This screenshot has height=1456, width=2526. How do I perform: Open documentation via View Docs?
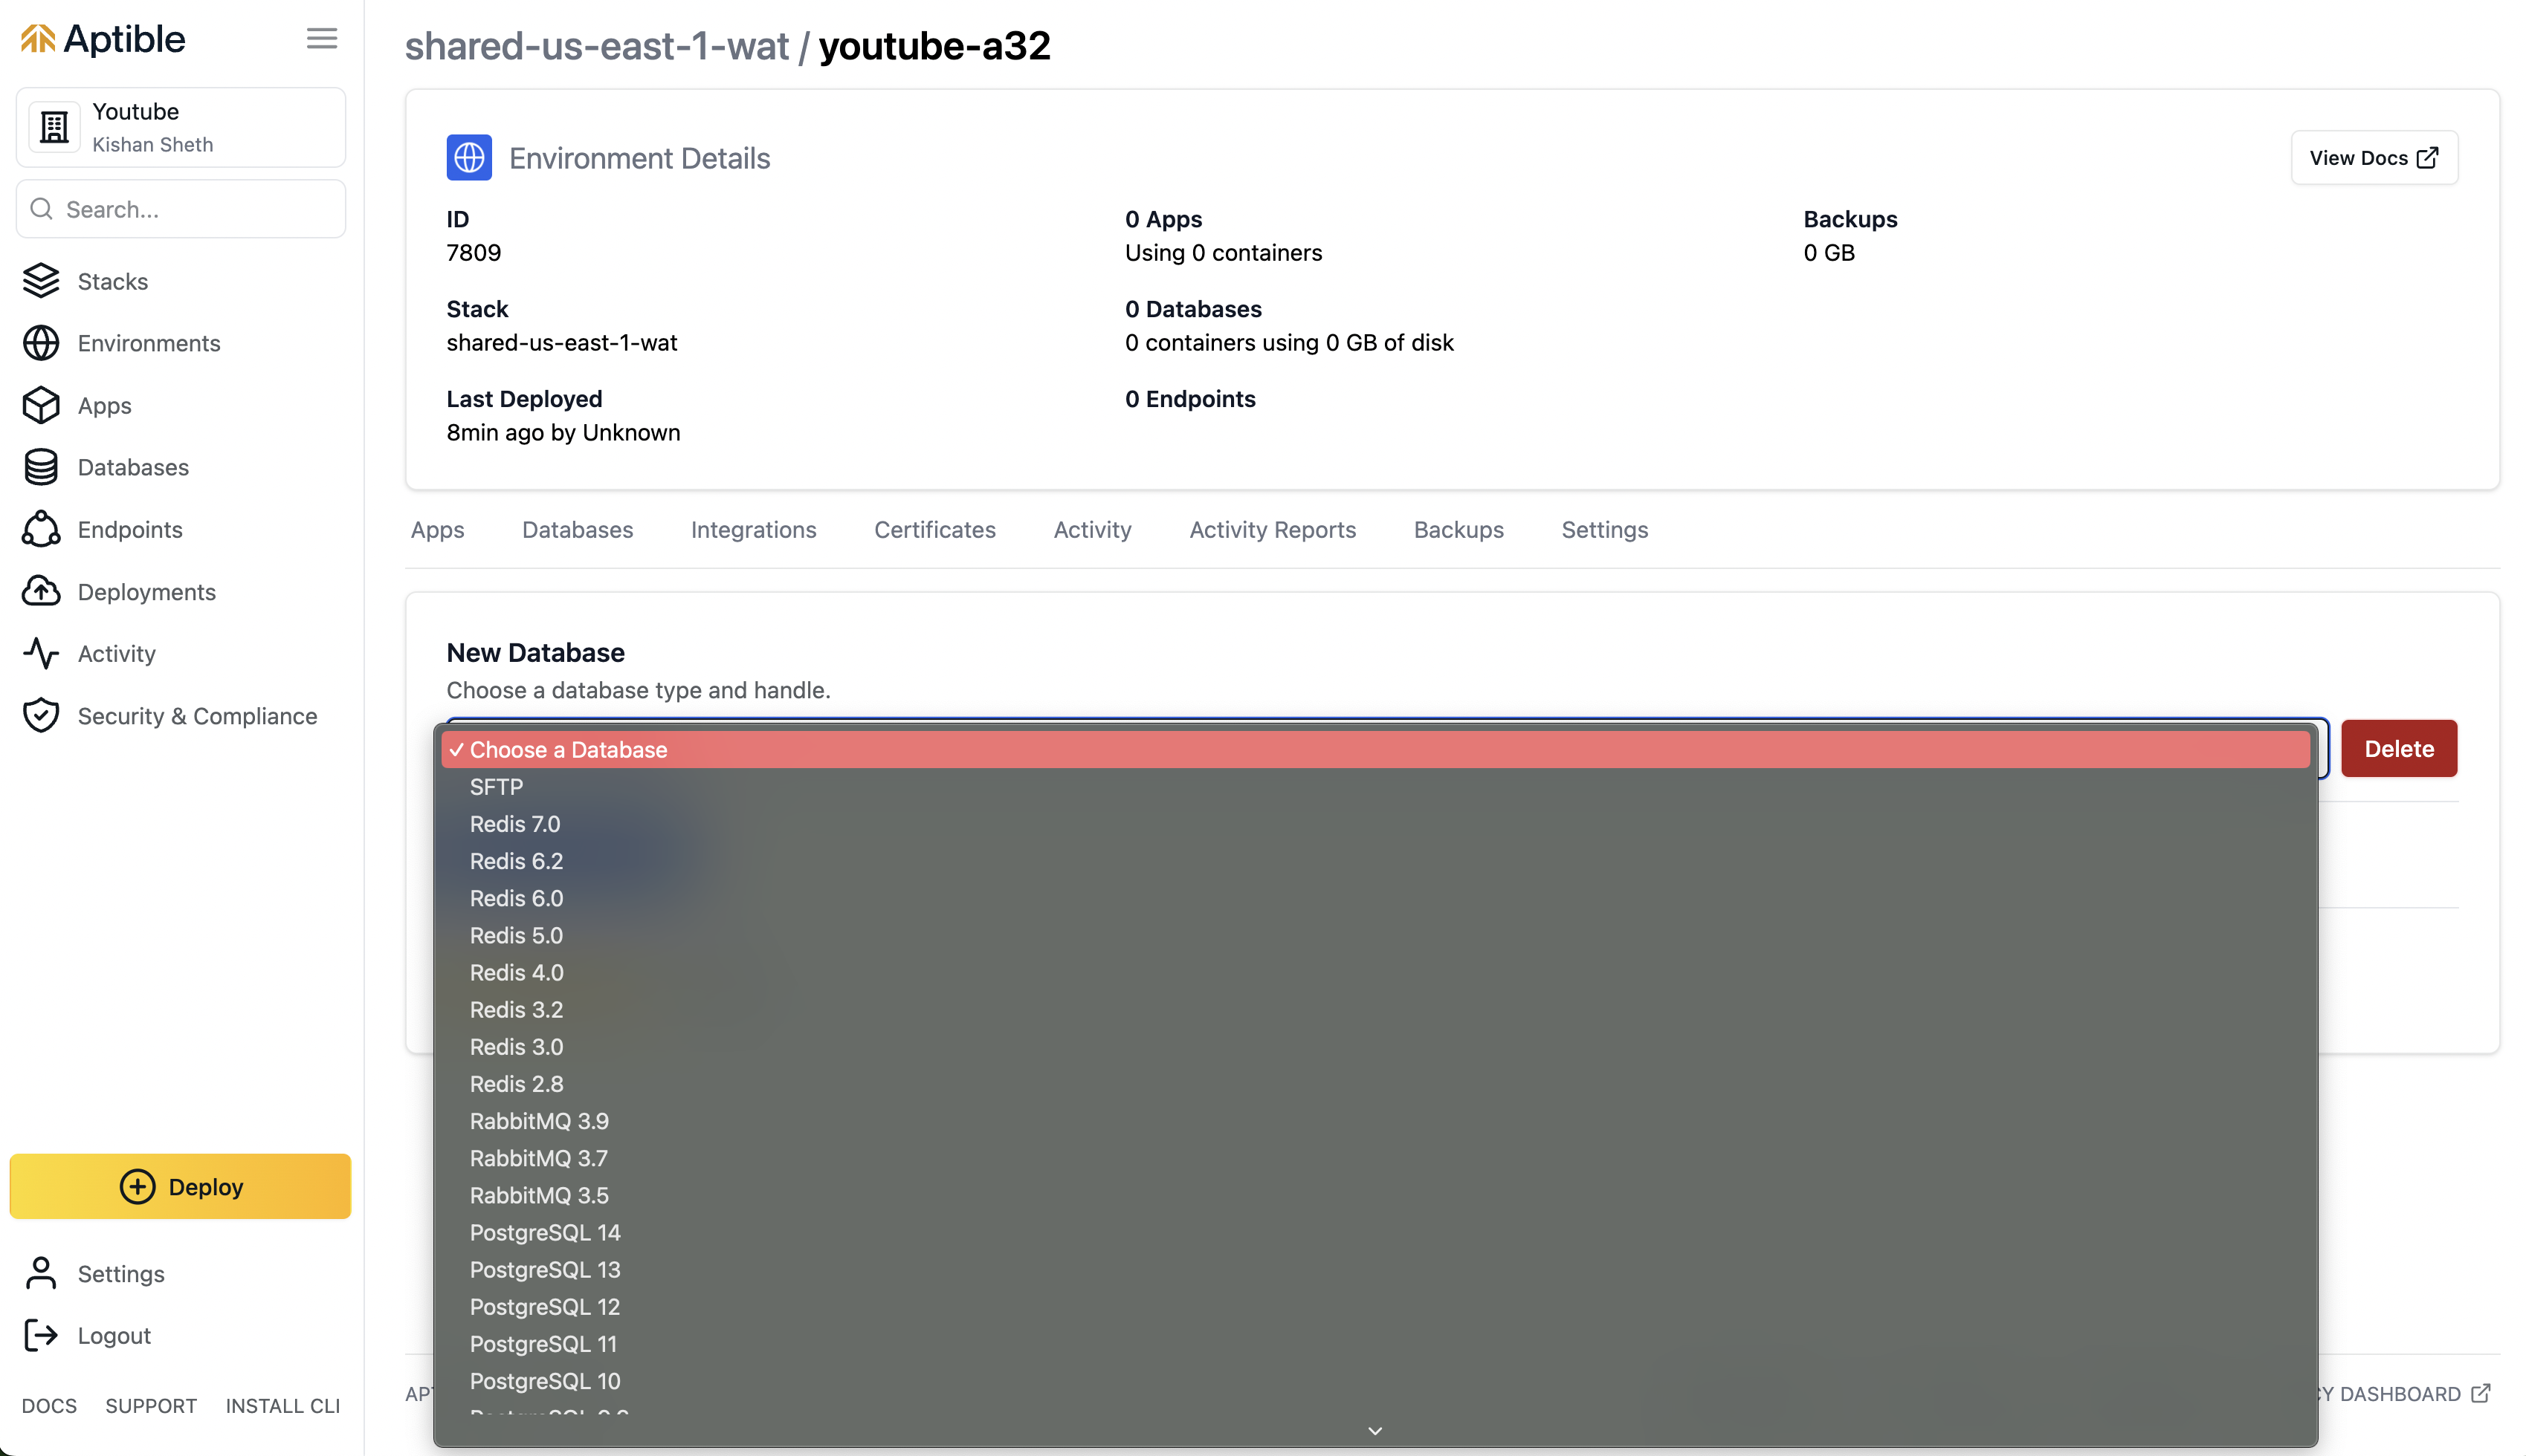pyautogui.click(x=2373, y=157)
